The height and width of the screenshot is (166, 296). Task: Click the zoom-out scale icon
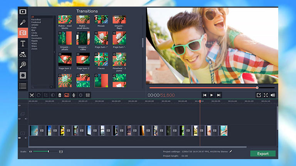point(30,151)
